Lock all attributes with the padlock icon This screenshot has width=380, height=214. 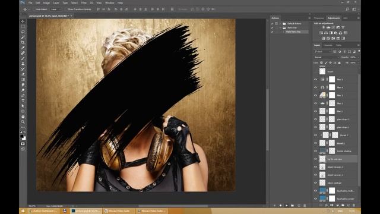339,63
